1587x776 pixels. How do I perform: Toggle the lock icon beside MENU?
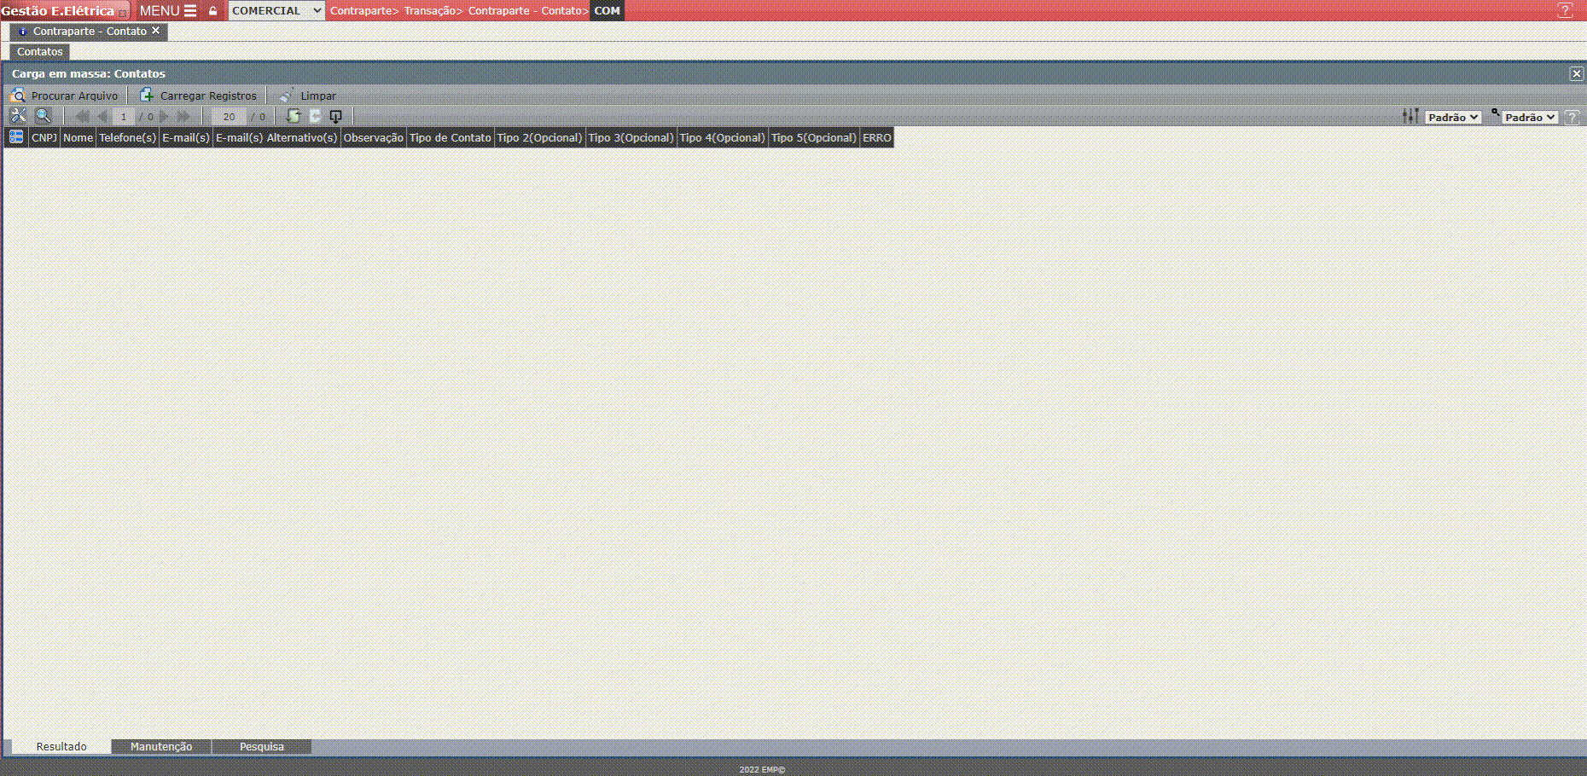(x=213, y=11)
